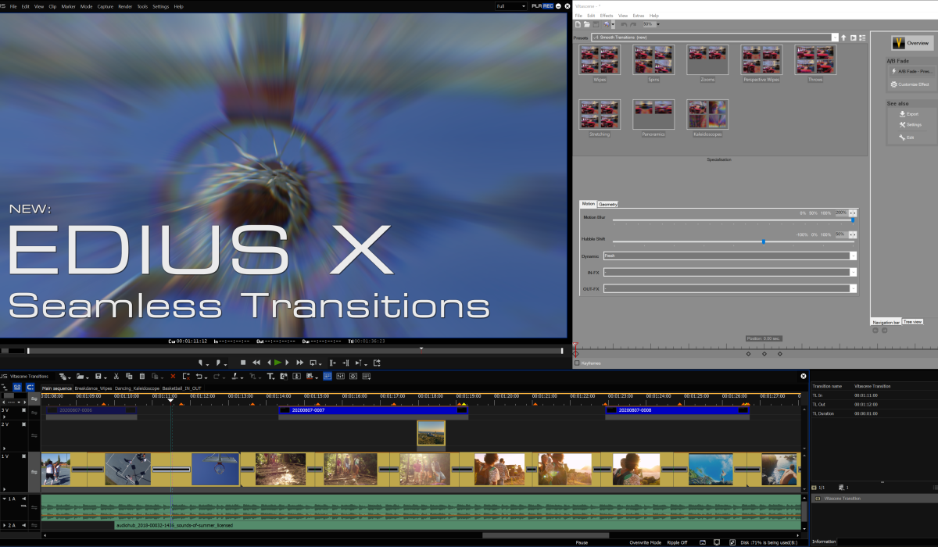Open the Render menu in EDIUS
This screenshot has height=547, width=938.
point(125,6)
